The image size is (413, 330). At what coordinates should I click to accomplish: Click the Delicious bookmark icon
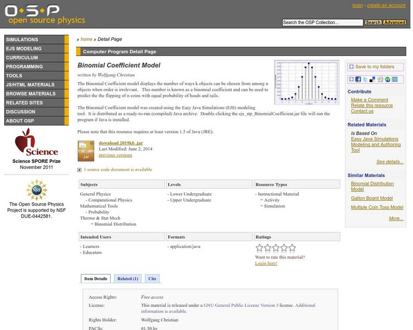click(372, 80)
